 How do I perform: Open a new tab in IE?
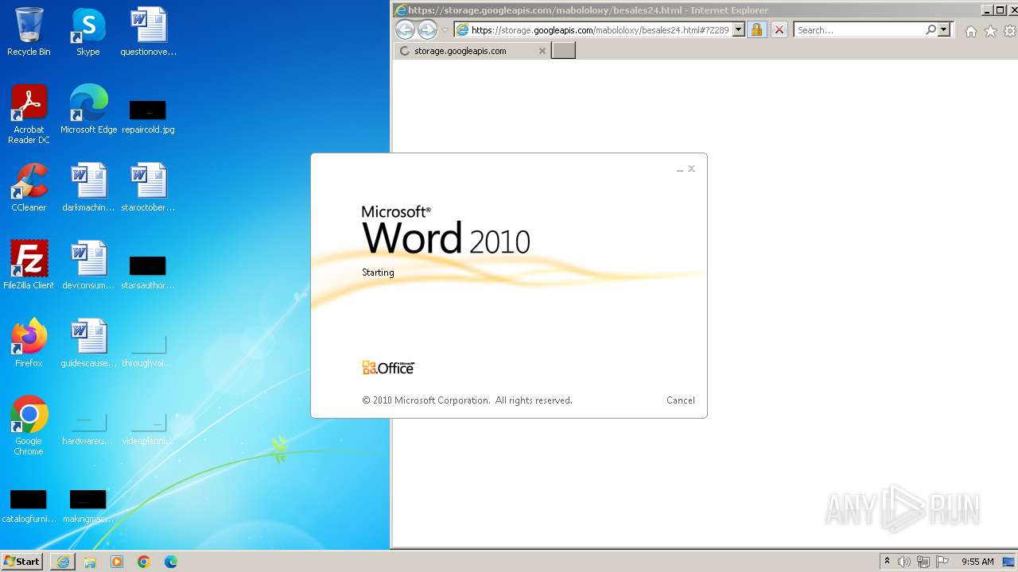click(563, 51)
